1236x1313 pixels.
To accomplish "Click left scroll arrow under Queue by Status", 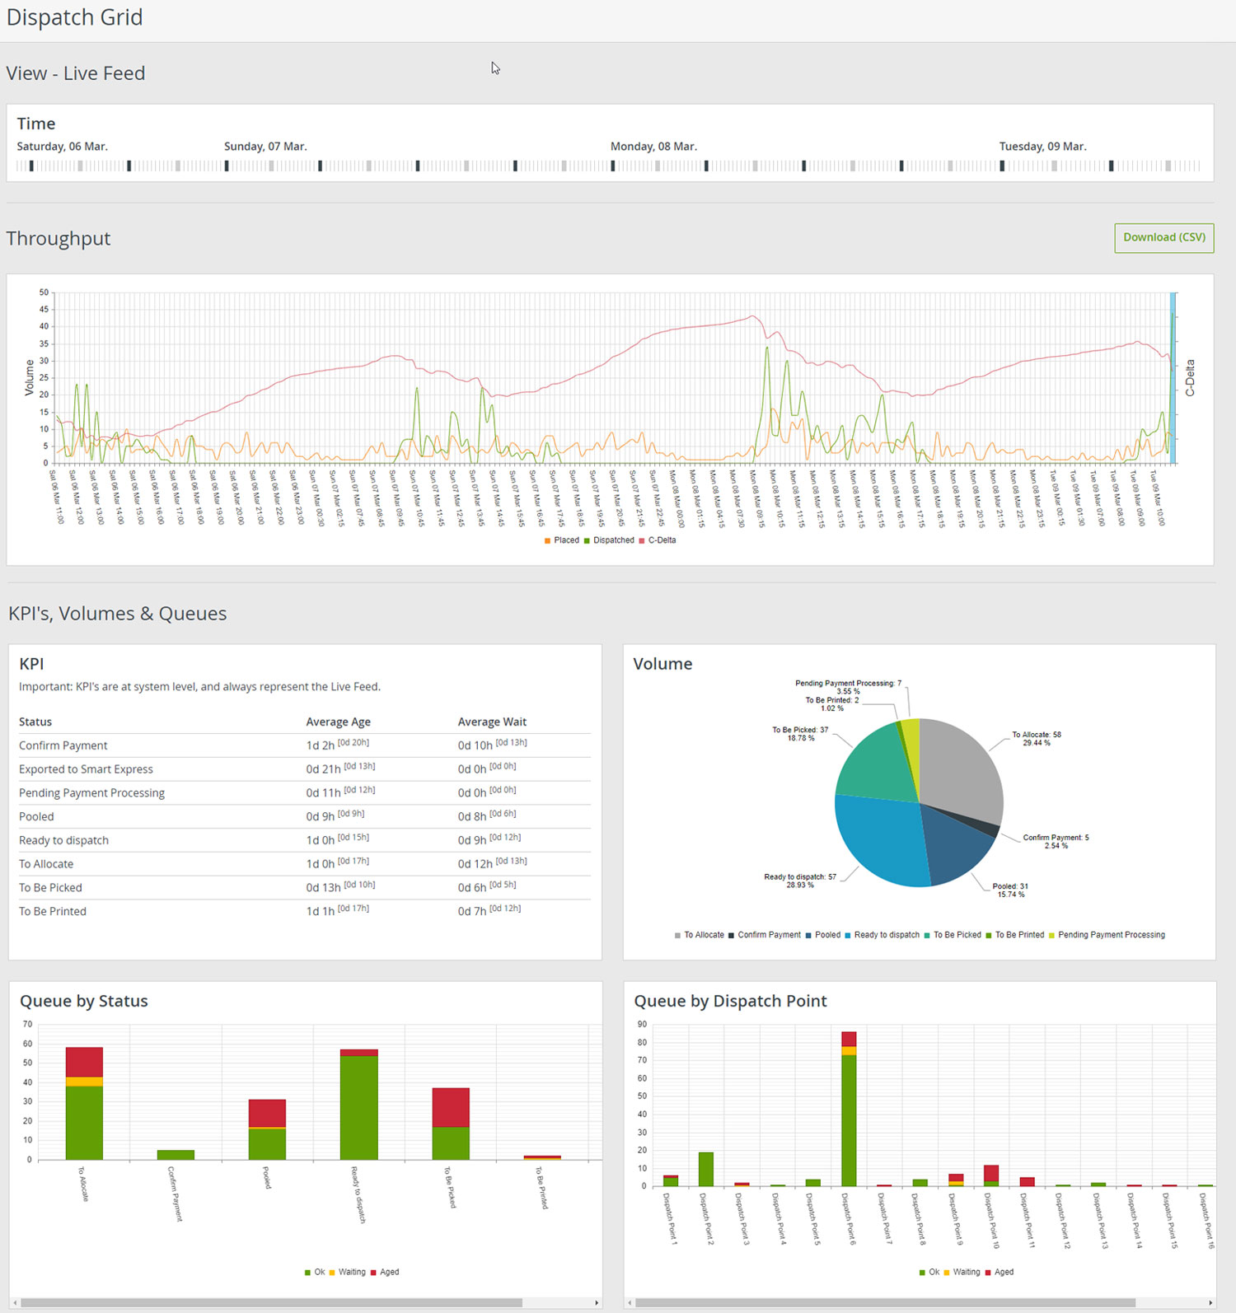I will click(x=14, y=1303).
